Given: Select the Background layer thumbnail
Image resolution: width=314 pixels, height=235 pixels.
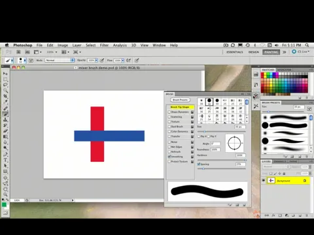Looking at the screenshot, I should 271,180.
